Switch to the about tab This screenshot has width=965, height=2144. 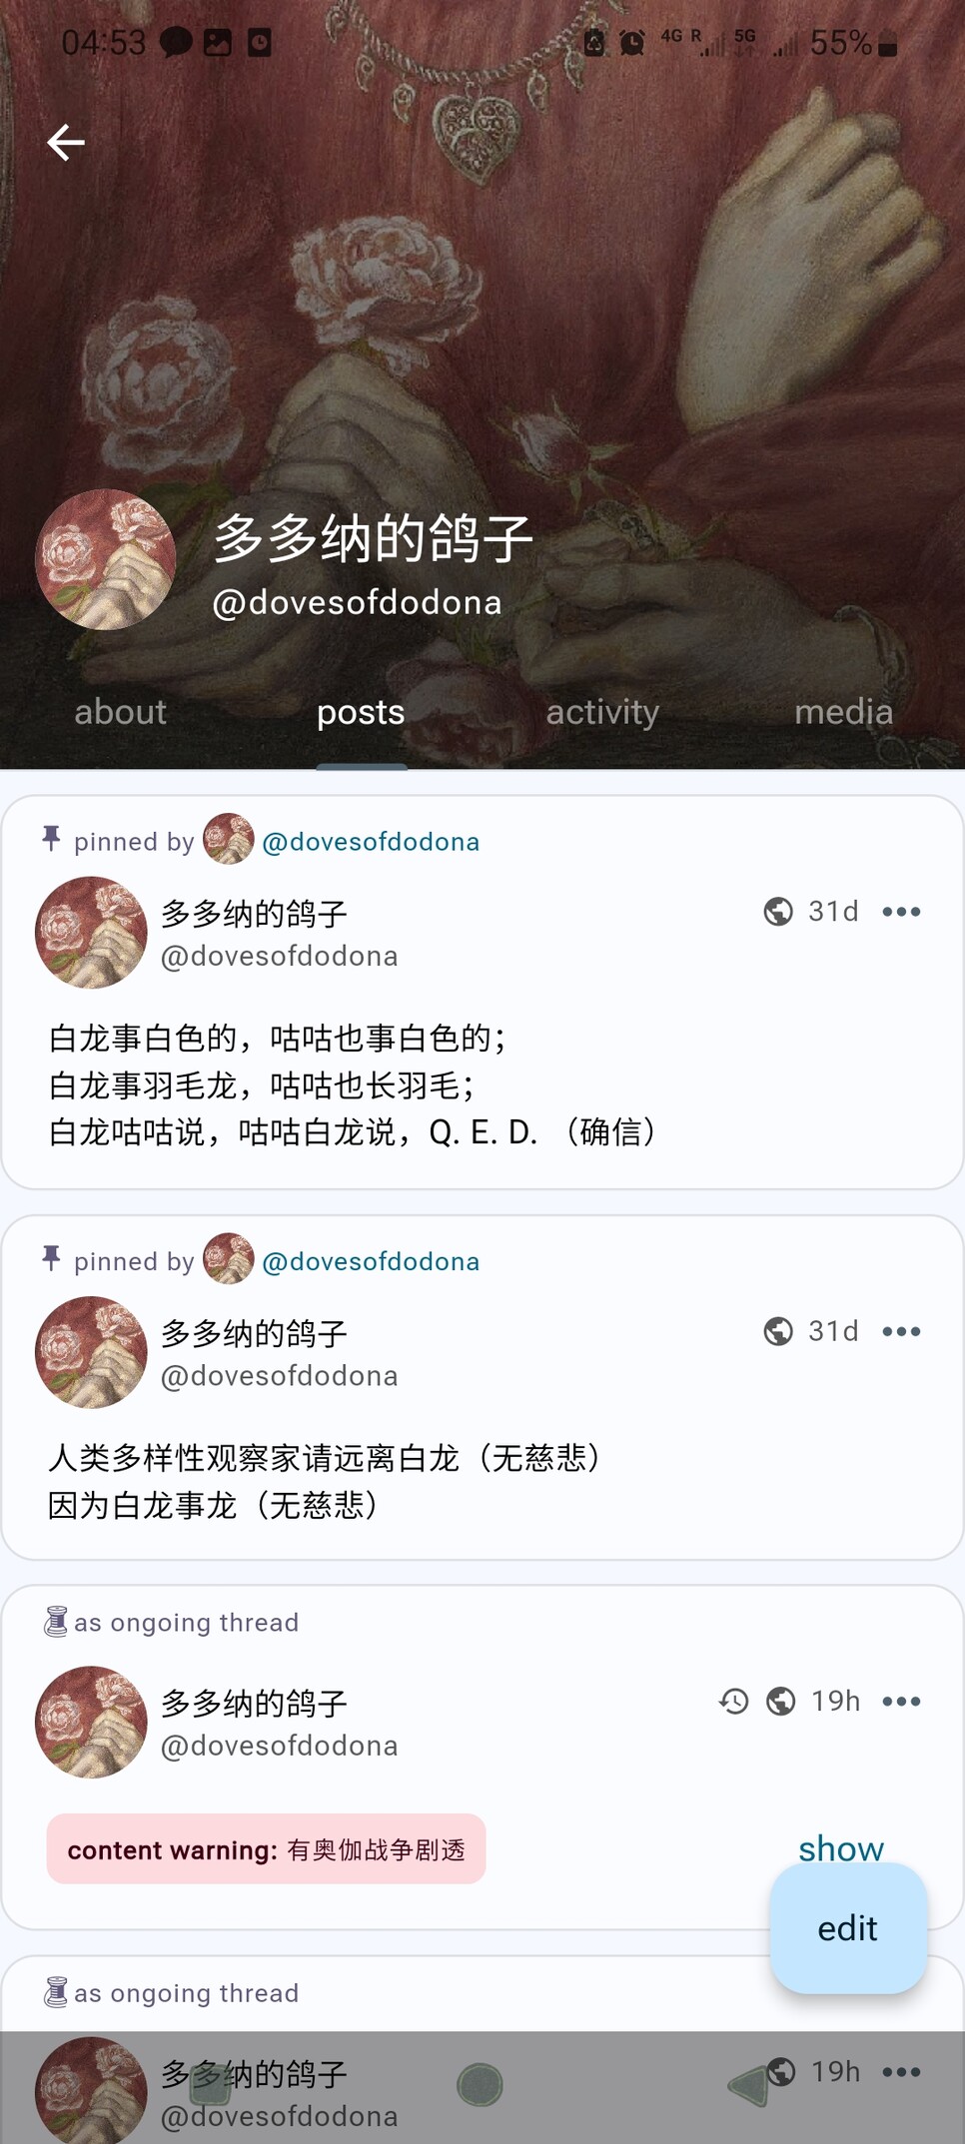tap(120, 712)
